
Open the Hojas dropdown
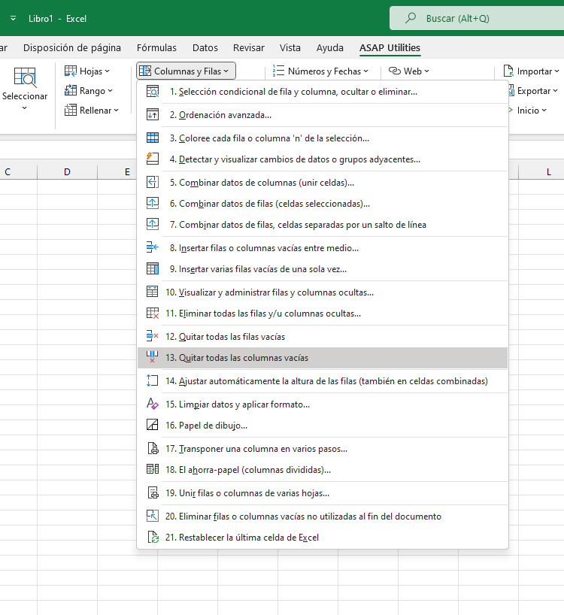click(x=87, y=71)
